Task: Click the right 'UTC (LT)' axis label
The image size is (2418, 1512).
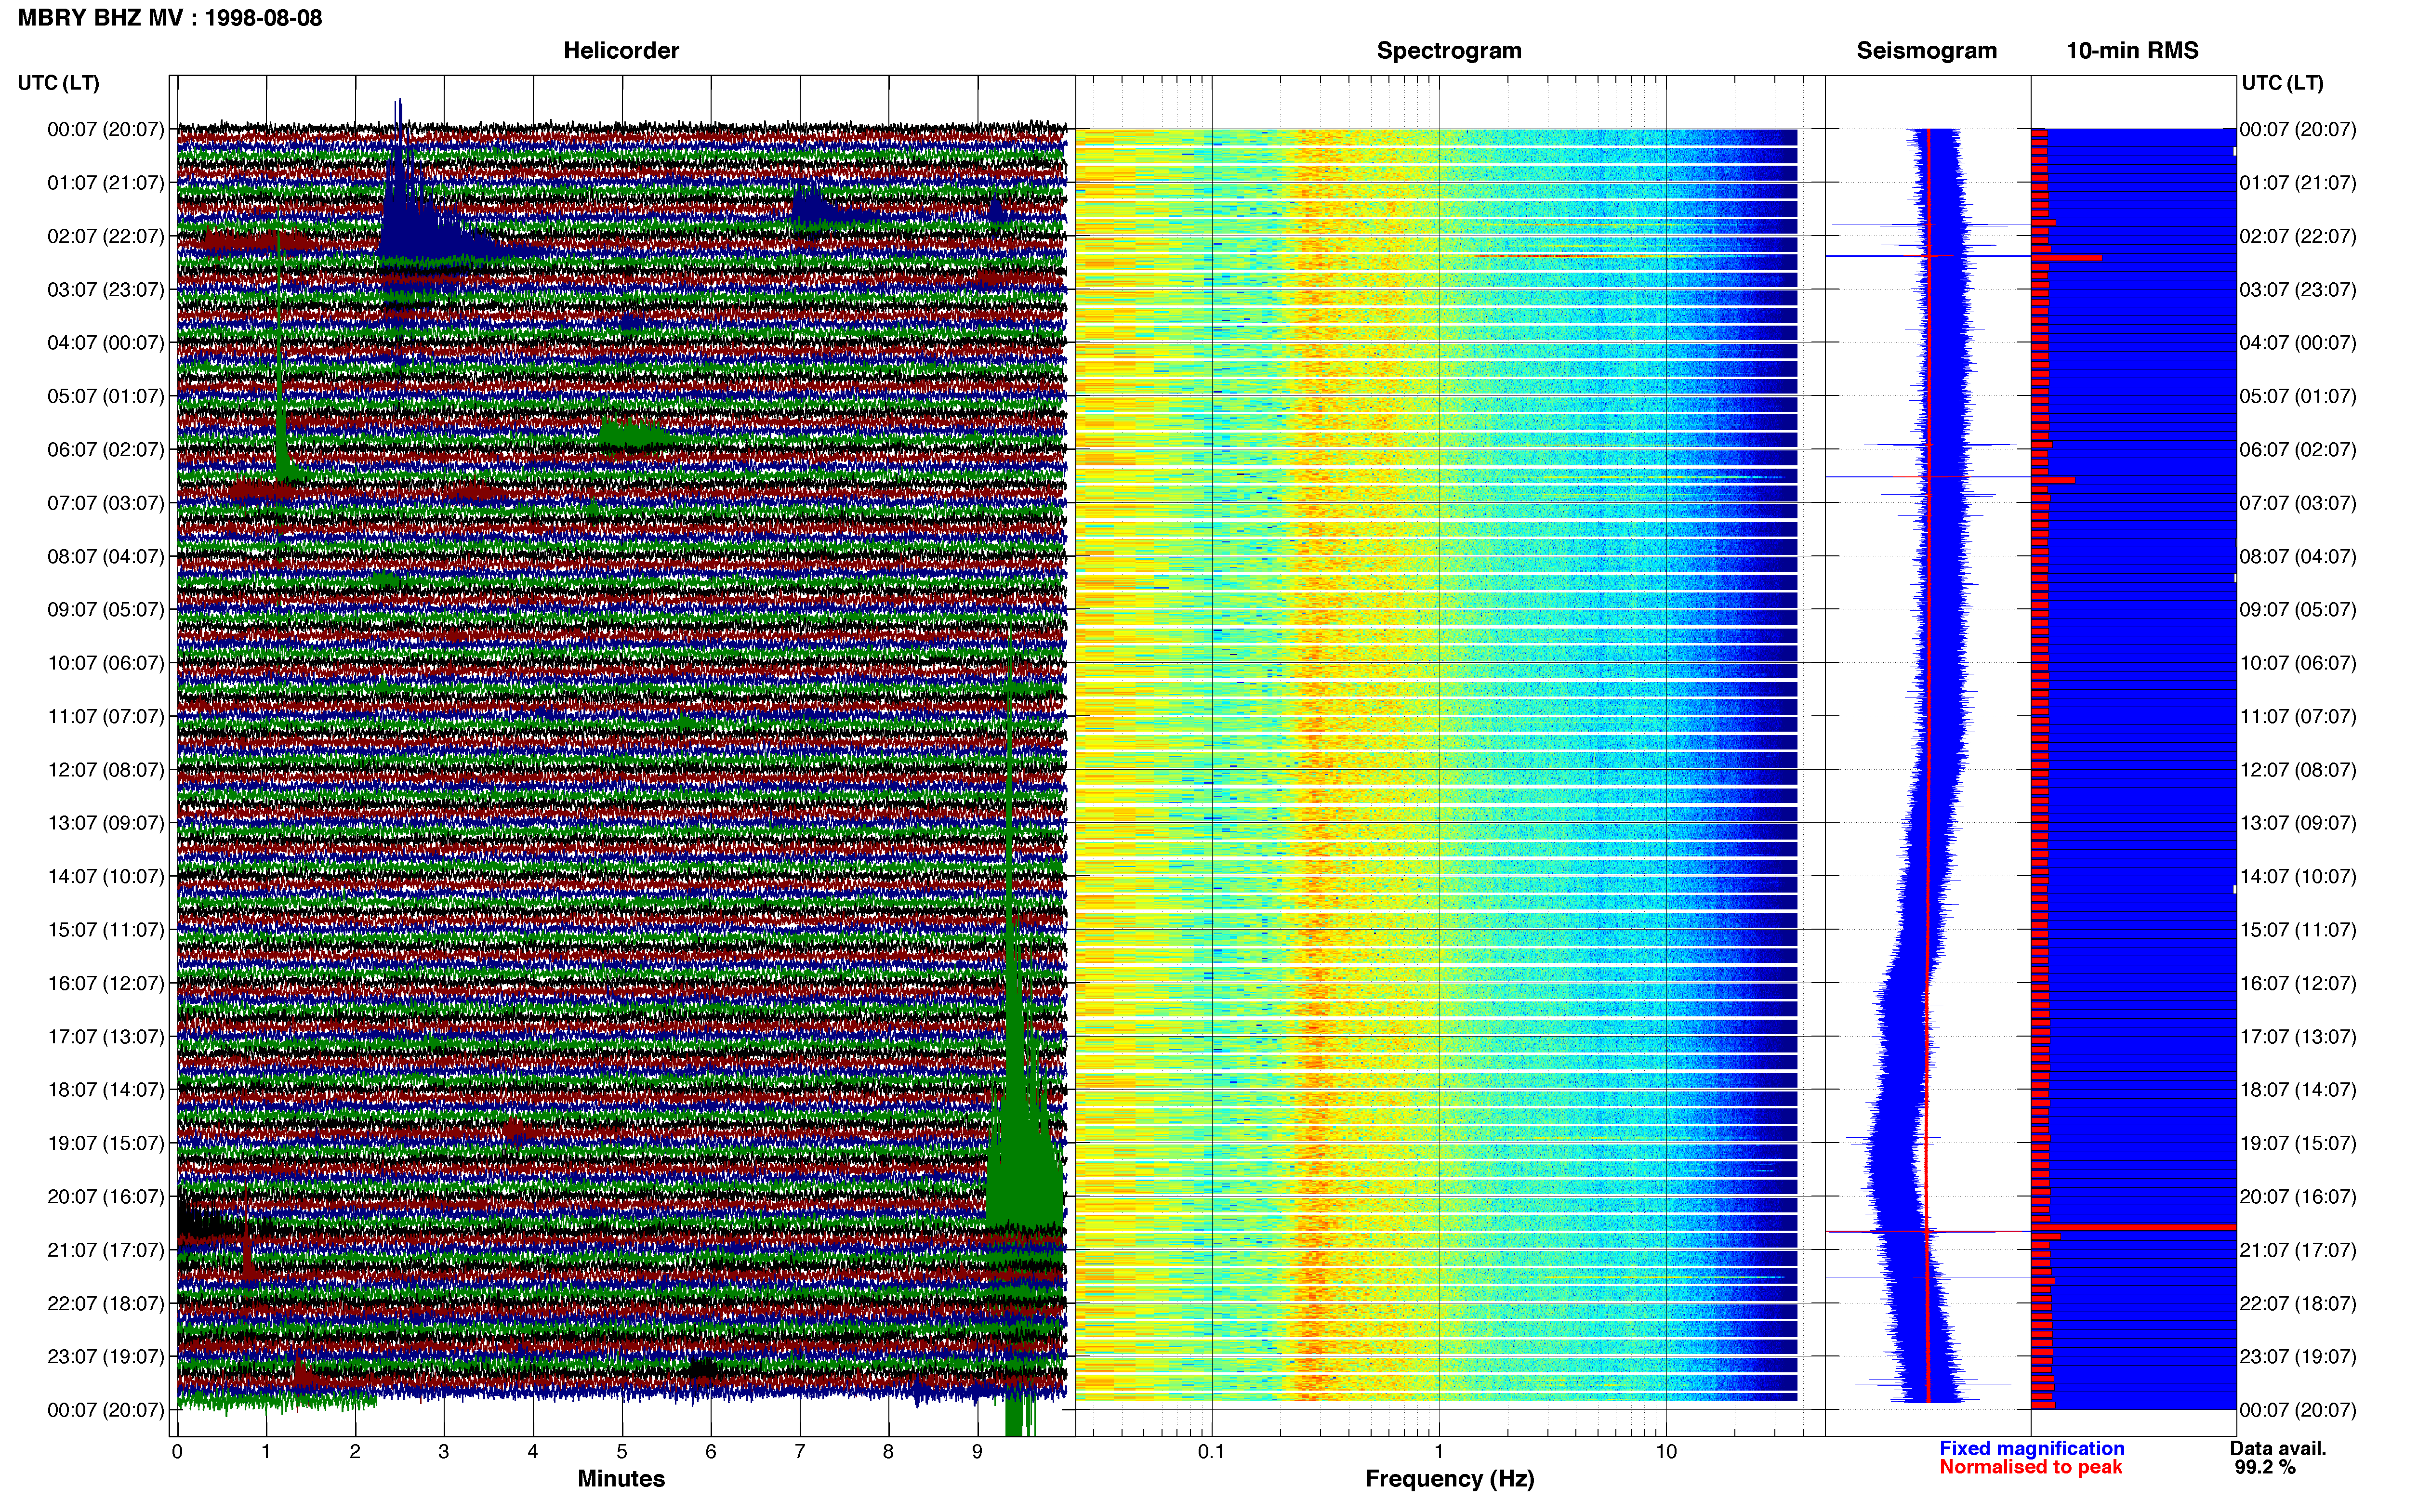Action: pos(2282,83)
